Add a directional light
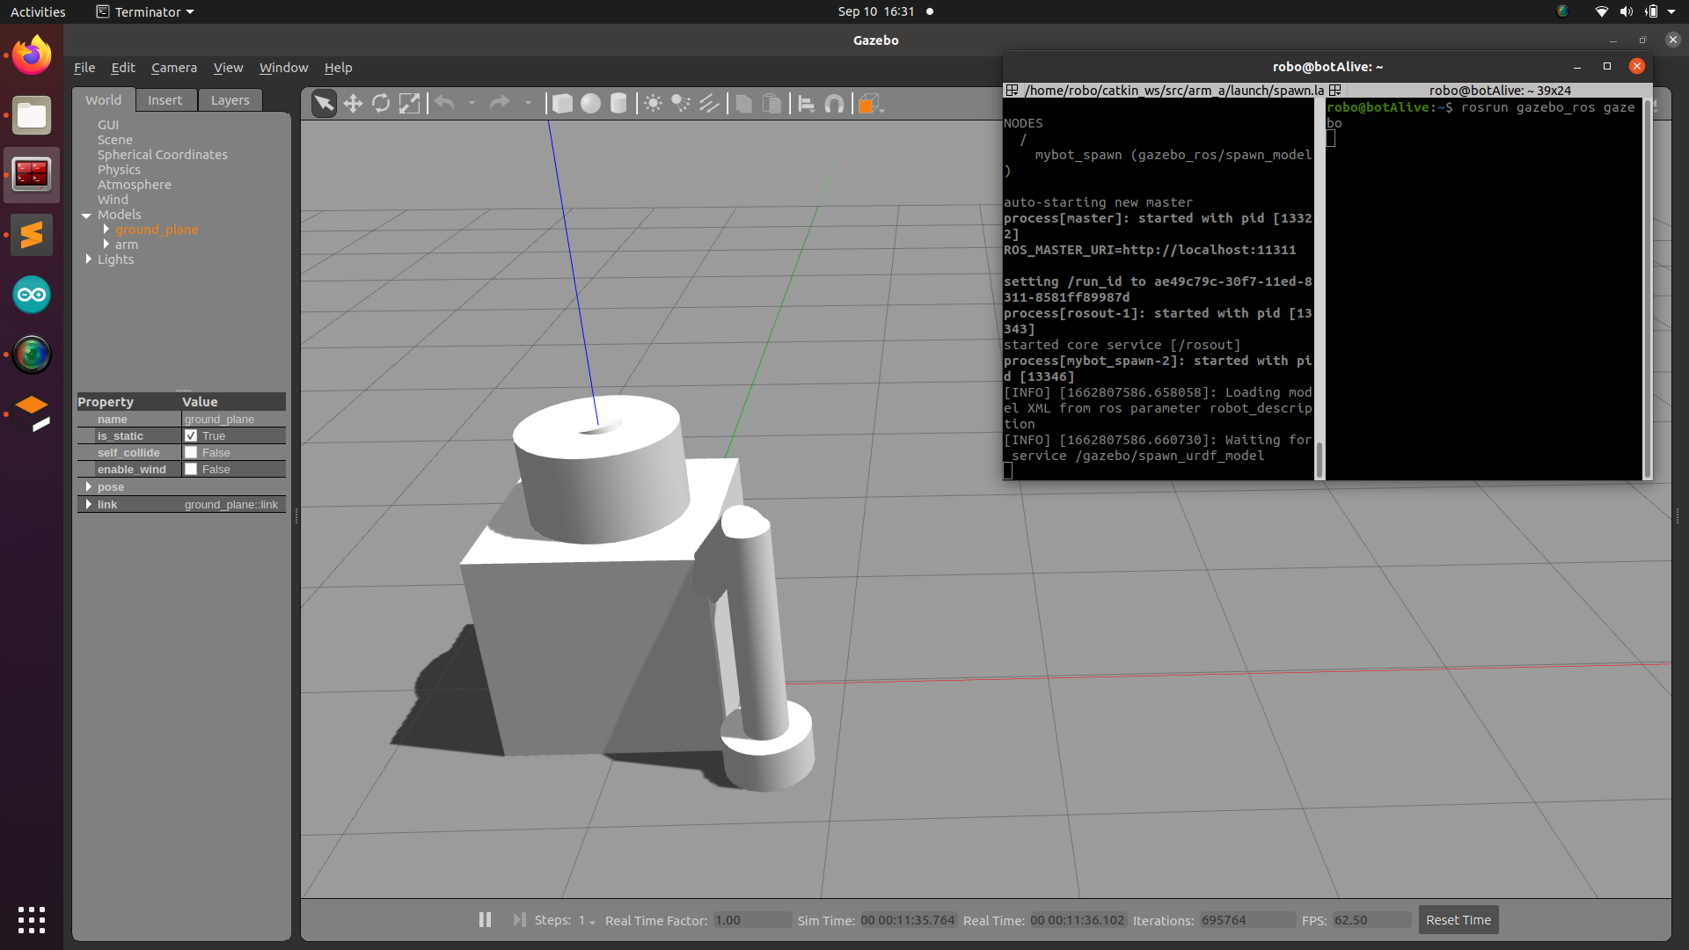 (x=709, y=104)
